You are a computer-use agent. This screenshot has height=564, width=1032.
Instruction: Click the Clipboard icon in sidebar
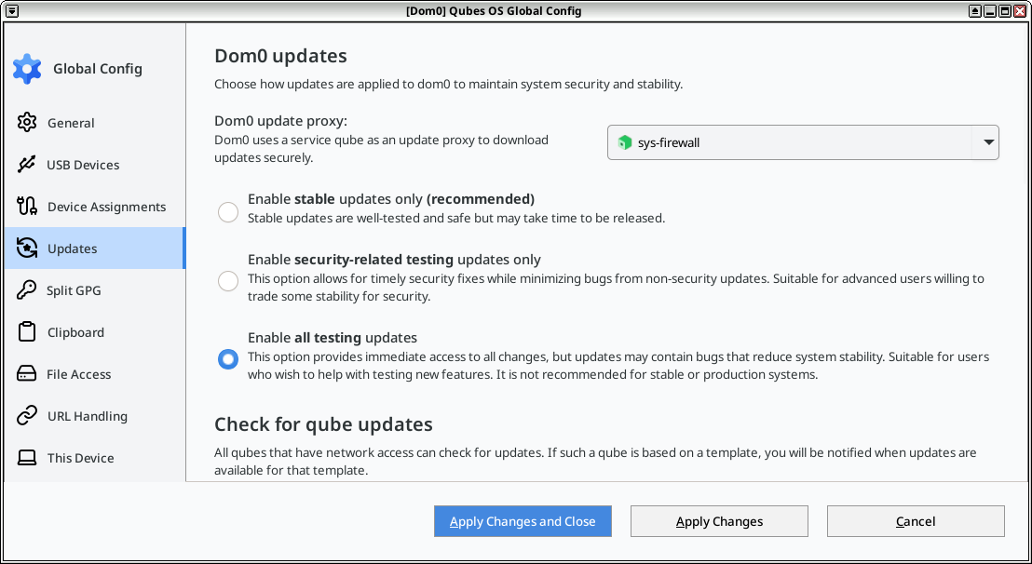coord(27,332)
